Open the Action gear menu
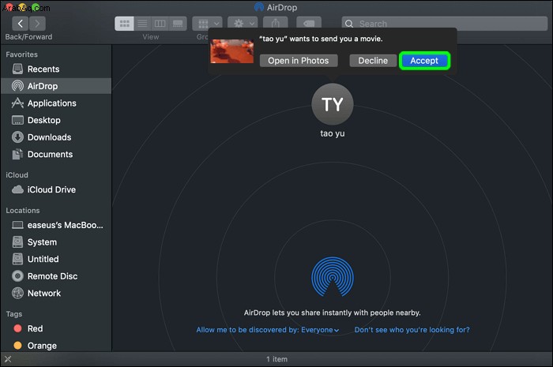This screenshot has width=553, height=367. point(243,23)
